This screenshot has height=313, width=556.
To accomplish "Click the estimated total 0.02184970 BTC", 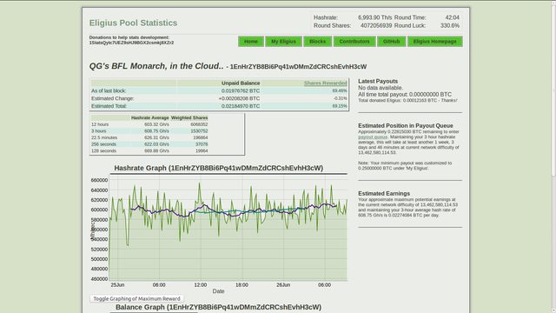I will point(241,106).
